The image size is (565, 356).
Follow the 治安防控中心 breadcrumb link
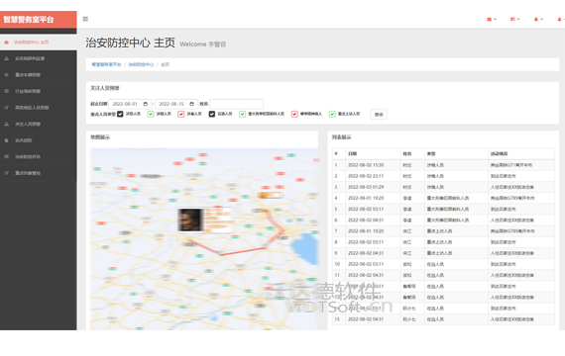tap(141, 64)
